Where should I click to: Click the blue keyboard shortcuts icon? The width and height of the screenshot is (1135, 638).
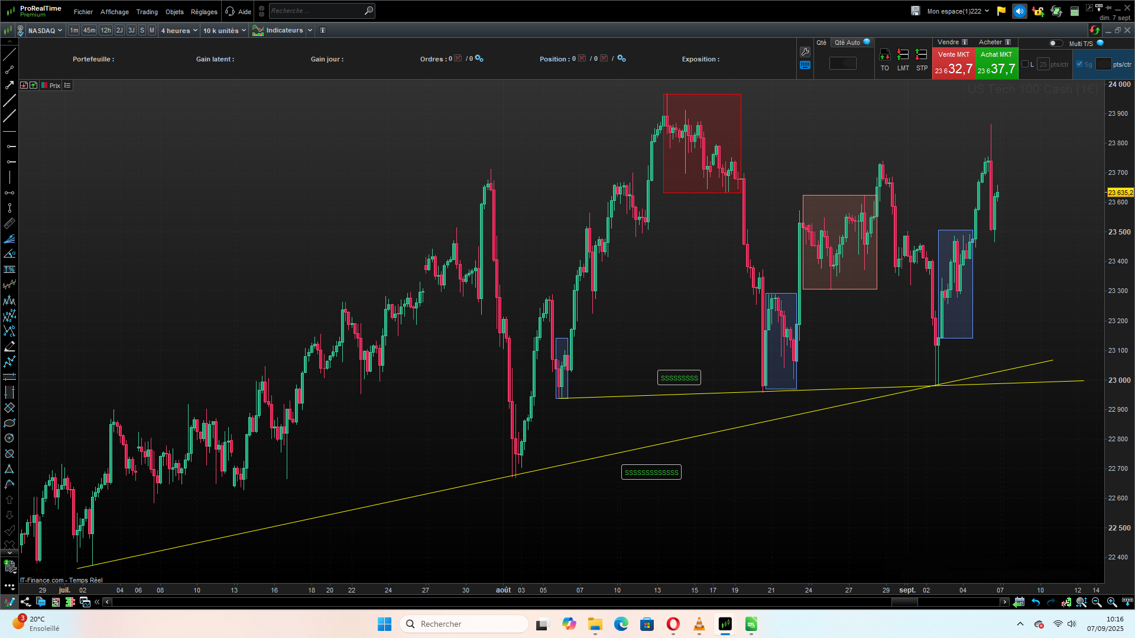tap(805, 66)
